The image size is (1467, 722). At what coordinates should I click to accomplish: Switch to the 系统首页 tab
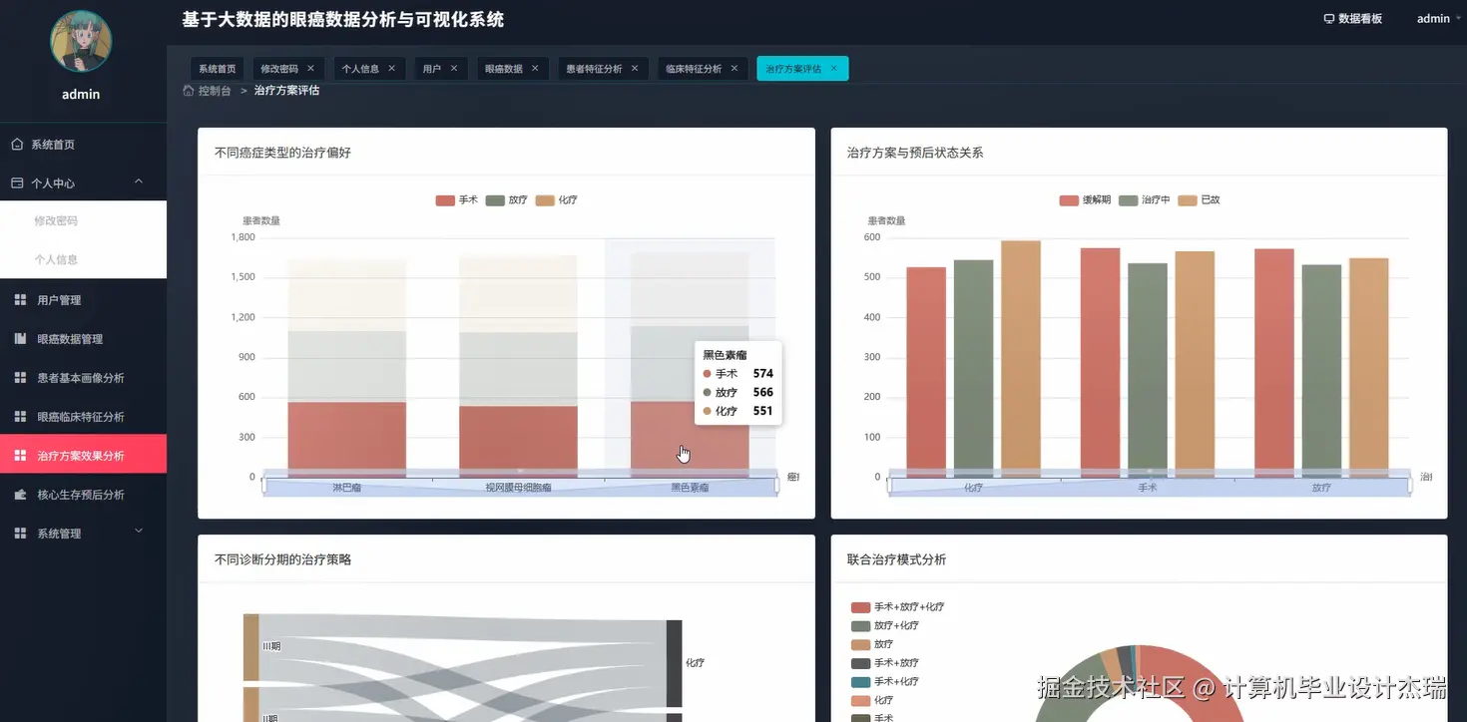[x=218, y=69]
